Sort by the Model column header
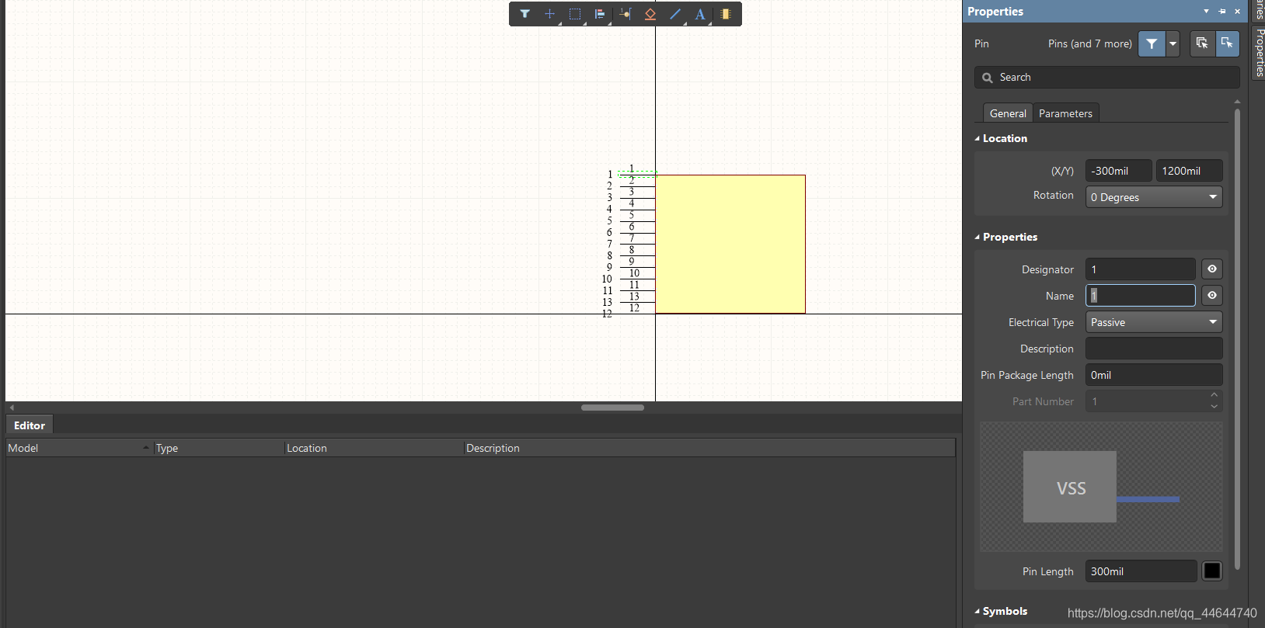 (79, 448)
